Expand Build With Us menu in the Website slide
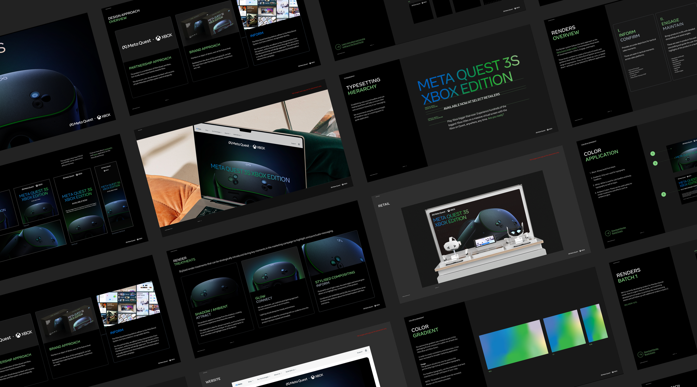 pyautogui.click(x=291, y=371)
